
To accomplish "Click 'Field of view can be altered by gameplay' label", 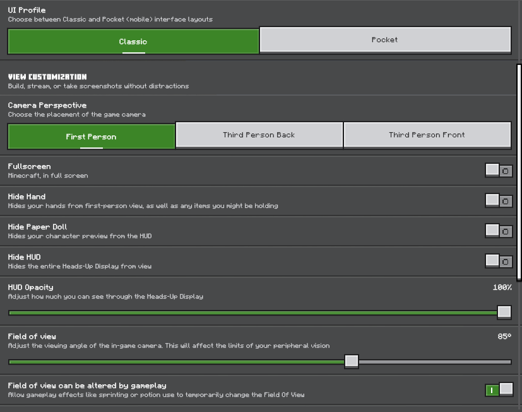I will tap(87, 386).
